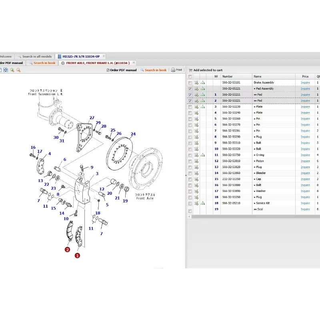The image size is (320, 320).
Task: Open structure tree icon for Brake Assembly
Action: pyautogui.click(x=203, y=83)
